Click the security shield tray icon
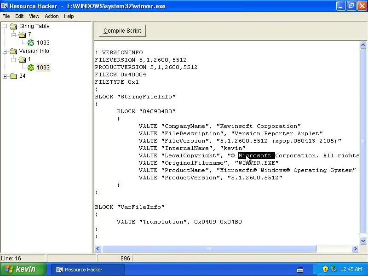The width and height of the screenshot is (368, 276). pyautogui.click(x=325, y=269)
